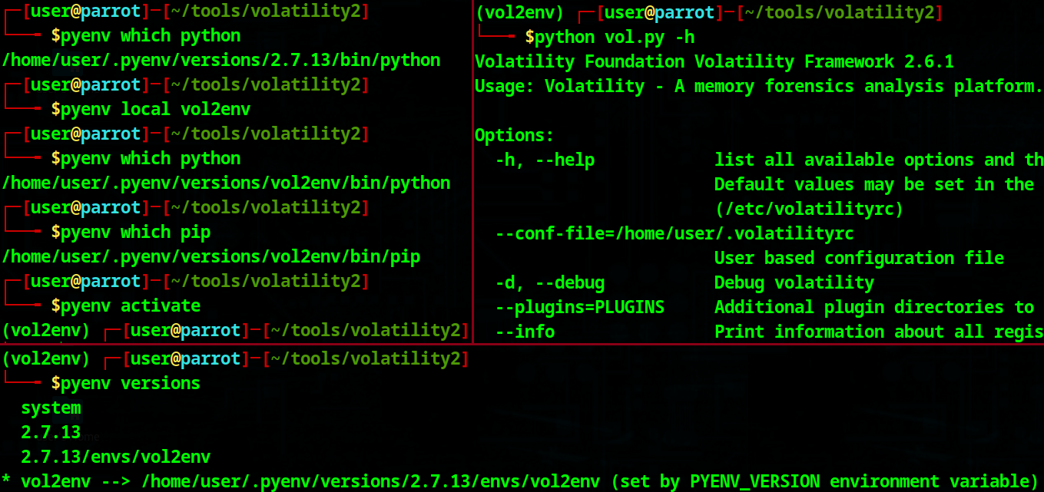The height and width of the screenshot is (492, 1044).
Task: Click 'Additional plugin directories to' description
Action: coord(874,307)
